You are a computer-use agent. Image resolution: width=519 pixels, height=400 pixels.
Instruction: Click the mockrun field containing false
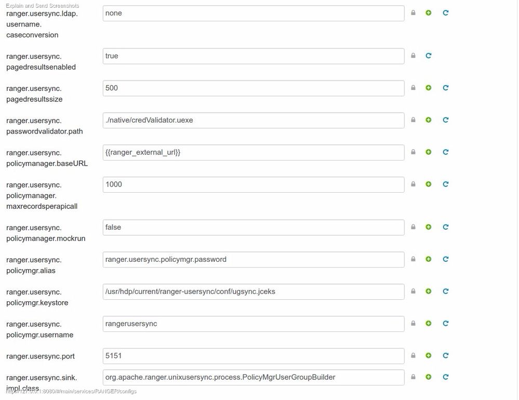point(254,228)
